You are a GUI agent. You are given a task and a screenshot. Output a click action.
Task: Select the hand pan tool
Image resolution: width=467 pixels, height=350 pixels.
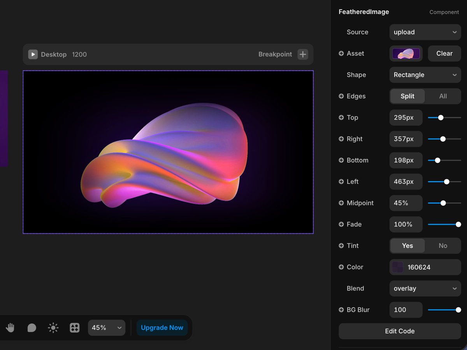click(x=10, y=327)
